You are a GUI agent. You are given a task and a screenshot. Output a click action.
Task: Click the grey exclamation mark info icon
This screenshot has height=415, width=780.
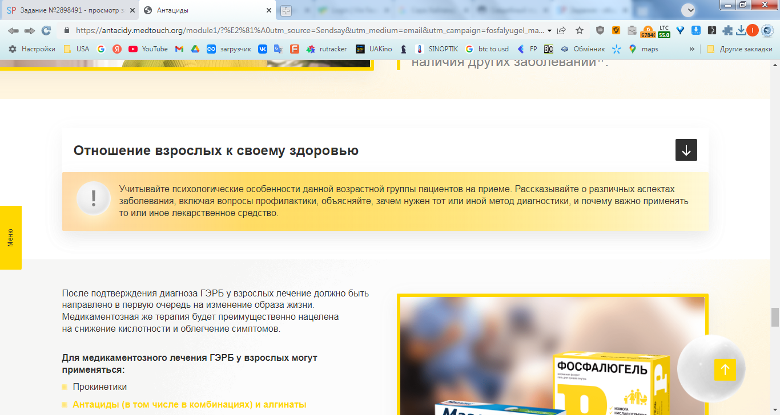point(94,198)
